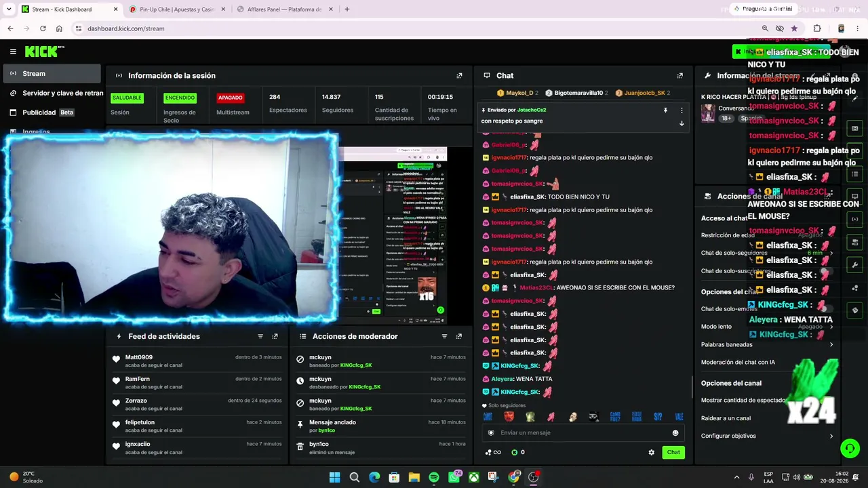Screen dimensions: 868x488
Task: Open the Windows Start menu
Action: click(335, 477)
